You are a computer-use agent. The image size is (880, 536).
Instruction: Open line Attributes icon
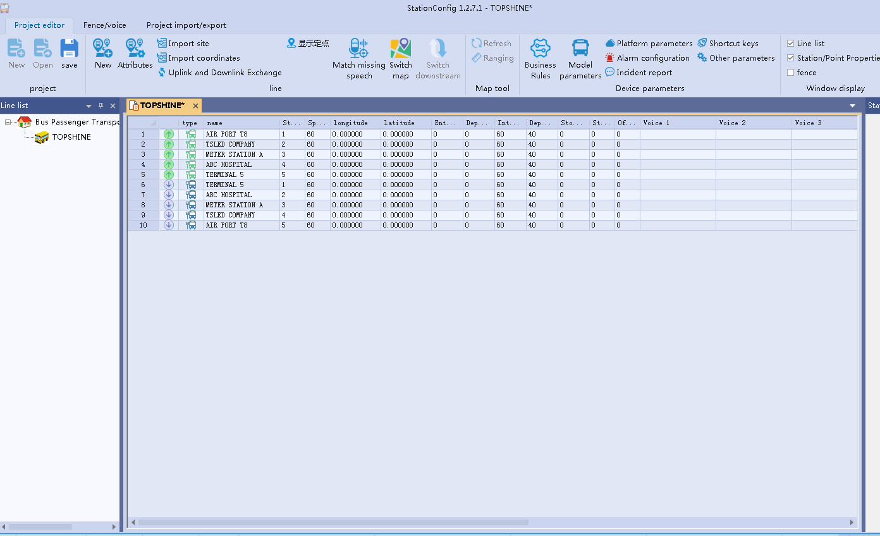click(135, 49)
